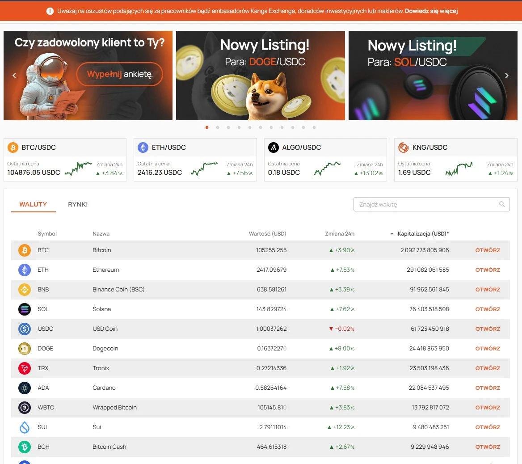
Task: Click the Bitcoin icon in the BTC row
Action: point(24,250)
